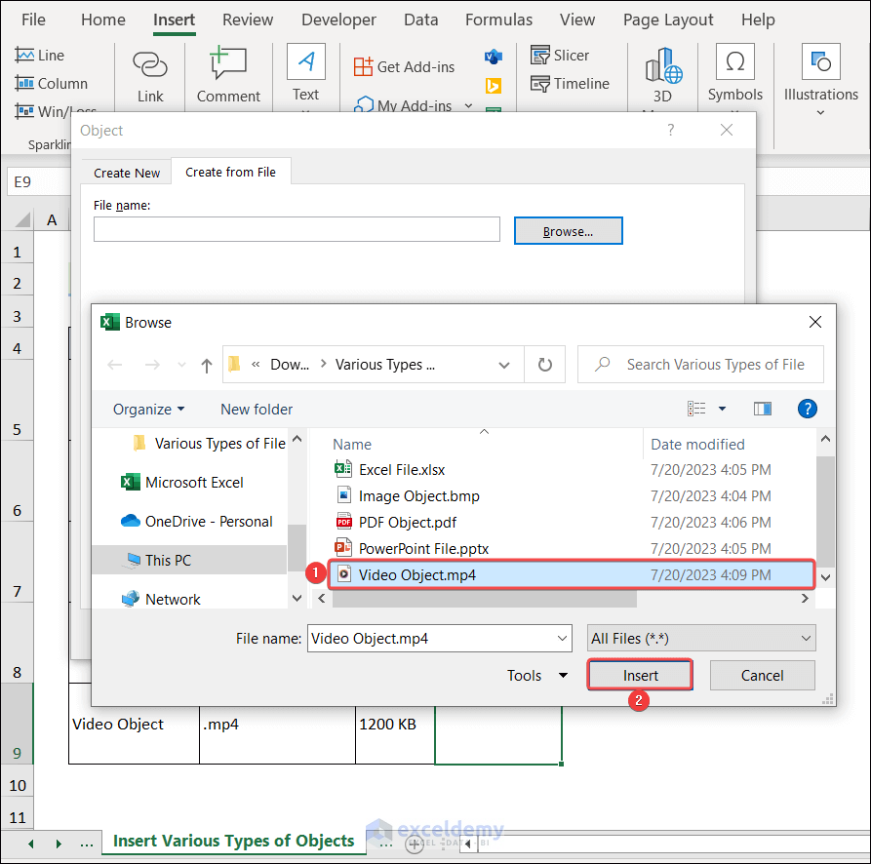Switch to the Developer tab
The height and width of the screenshot is (864, 871).
point(338,20)
